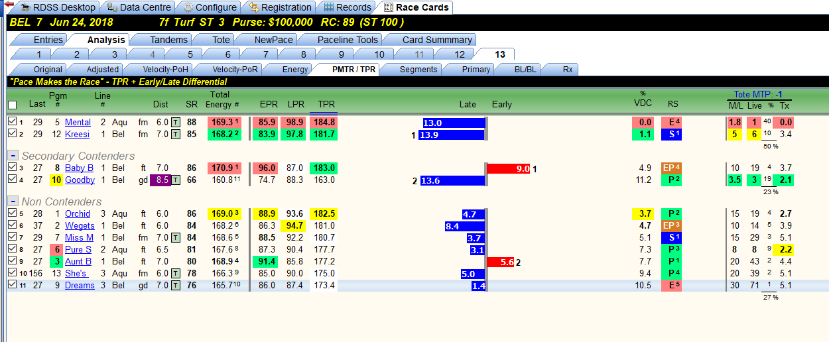This screenshot has width=829, height=342.
Task: Open the Rx view tab
Action: tap(567, 69)
